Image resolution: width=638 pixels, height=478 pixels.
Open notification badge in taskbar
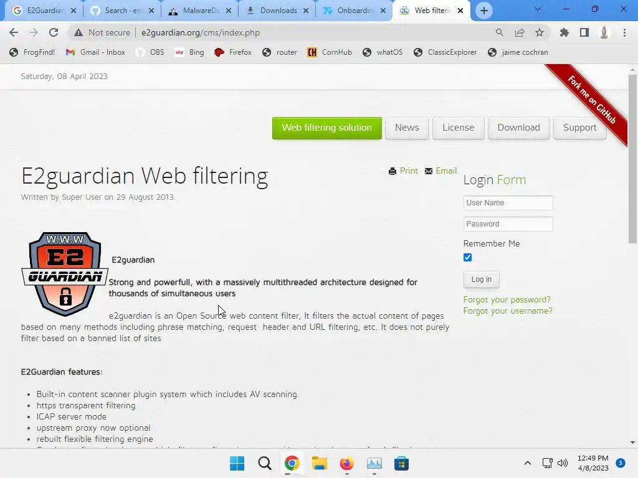621,462
